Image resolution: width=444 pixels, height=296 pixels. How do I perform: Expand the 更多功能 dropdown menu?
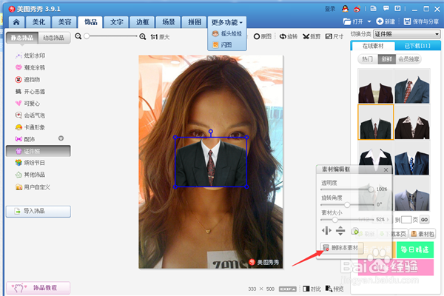pos(227,22)
